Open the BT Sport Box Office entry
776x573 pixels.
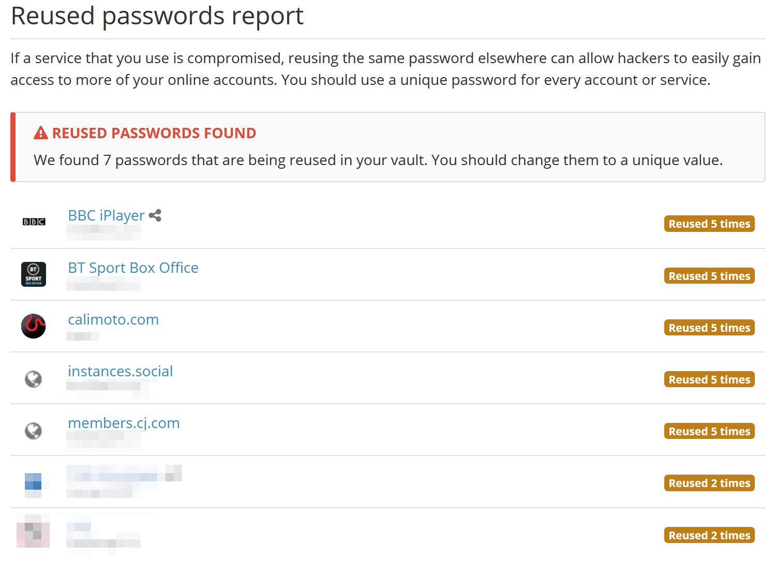pyautogui.click(x=133, y=268)
